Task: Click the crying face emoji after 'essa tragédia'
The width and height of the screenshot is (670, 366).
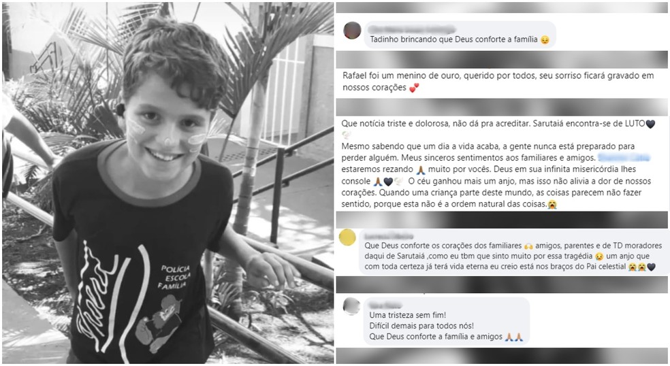Action: 599,256
